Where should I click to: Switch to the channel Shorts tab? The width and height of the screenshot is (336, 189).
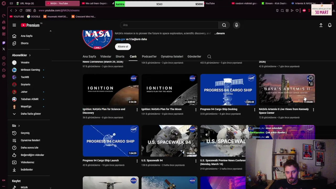120,56
